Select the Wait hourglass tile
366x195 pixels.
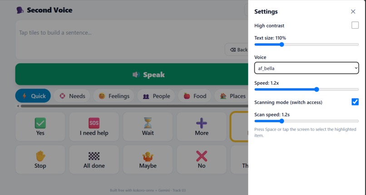pos(148,126)
